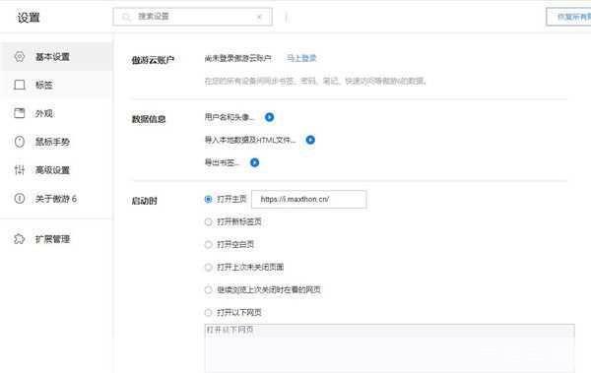Click the 启动时 heading
591x373 pixels.
(145, 201)
